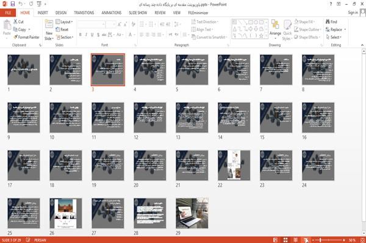The width and height of the screenshot is (366, 243).
Task: Switch to the INSERT tab
Action: [x=43, y=13]
